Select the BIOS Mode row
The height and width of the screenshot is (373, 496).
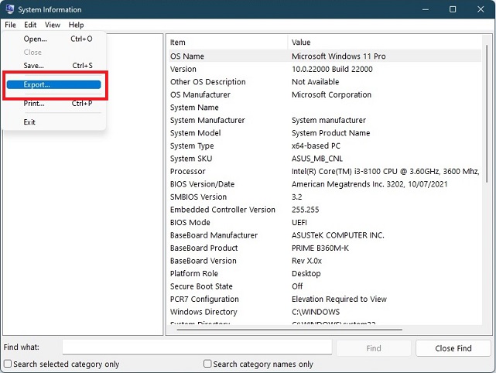point(325,222)
